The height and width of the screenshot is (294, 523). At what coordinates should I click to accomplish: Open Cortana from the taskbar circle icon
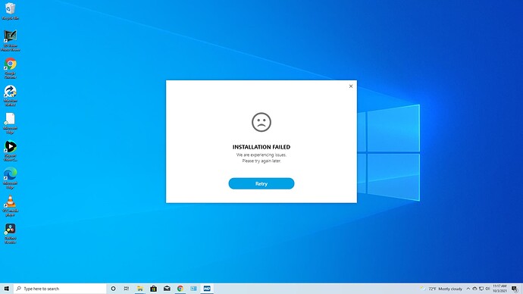click(x=113, y=289)
